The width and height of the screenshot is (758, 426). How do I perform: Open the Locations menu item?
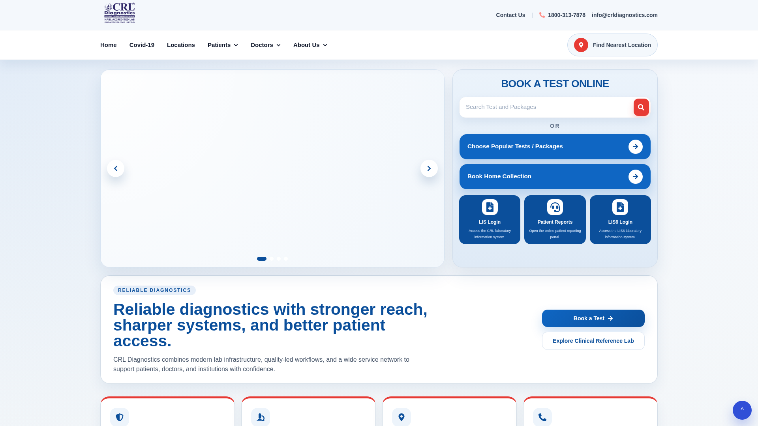point(181,45)
